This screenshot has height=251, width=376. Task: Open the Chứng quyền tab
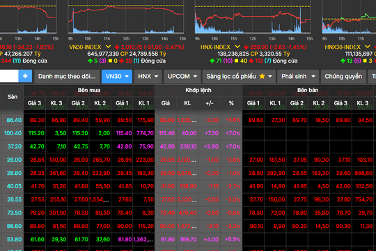(x=343, y=77)
